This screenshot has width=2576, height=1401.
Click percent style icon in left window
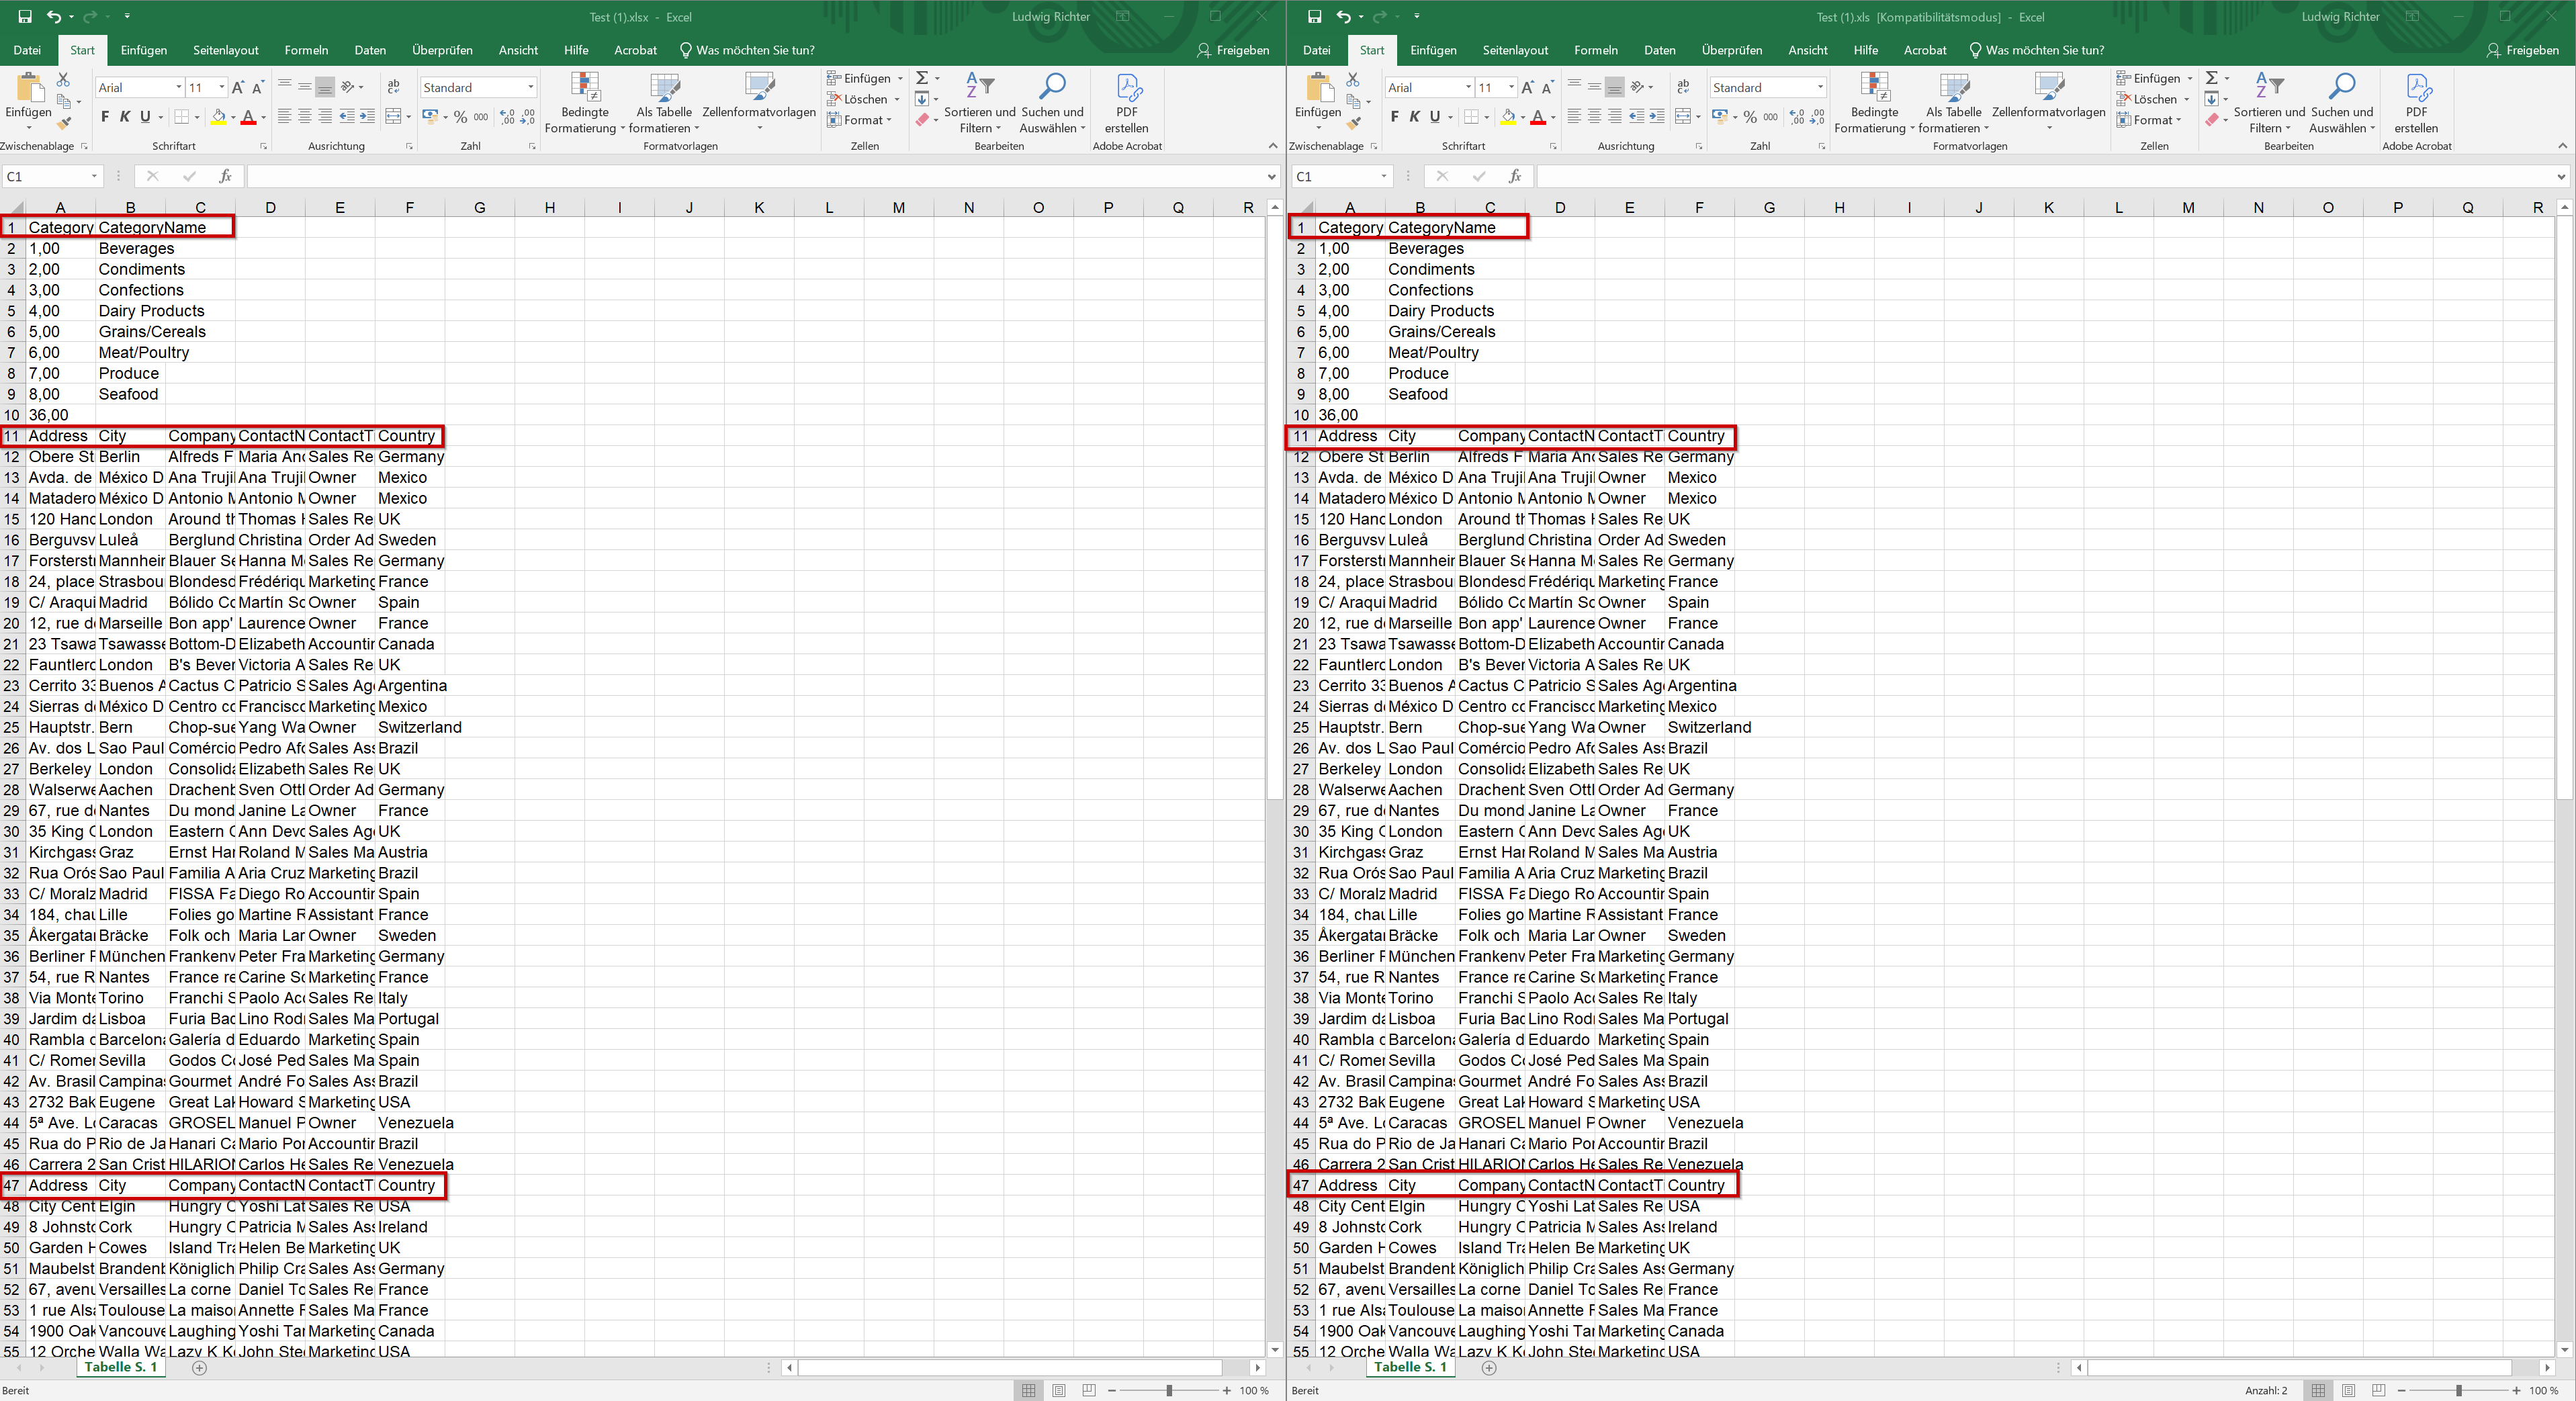[x=460, y=117]
